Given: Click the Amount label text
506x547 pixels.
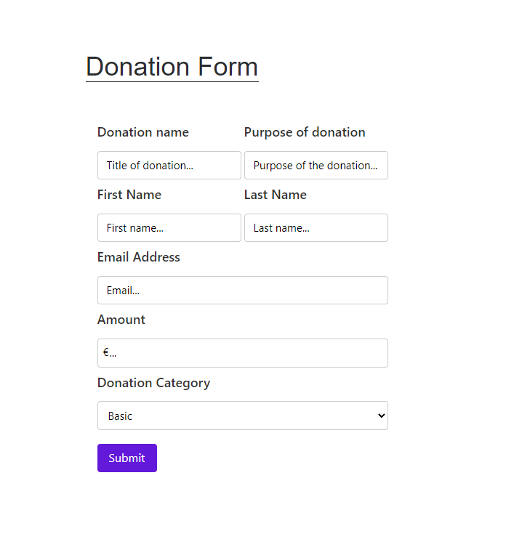Looking at the screenshot, I should click(x=121, y=320).
